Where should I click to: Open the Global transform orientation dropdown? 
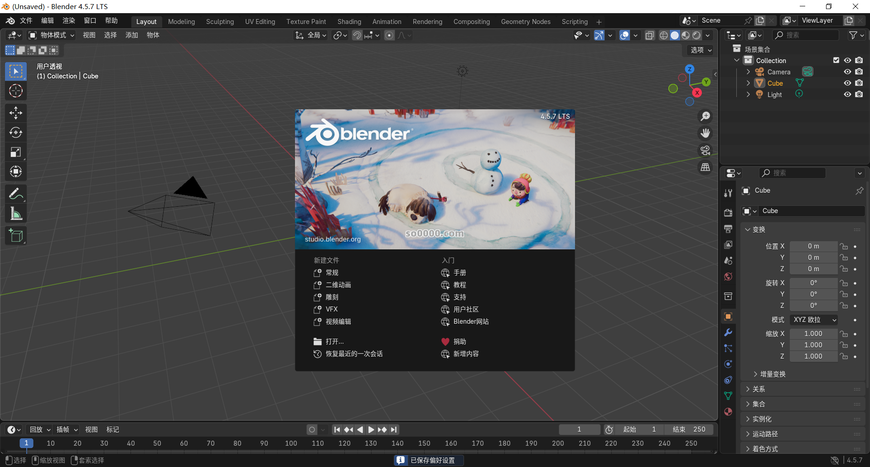tap(310, 35)
